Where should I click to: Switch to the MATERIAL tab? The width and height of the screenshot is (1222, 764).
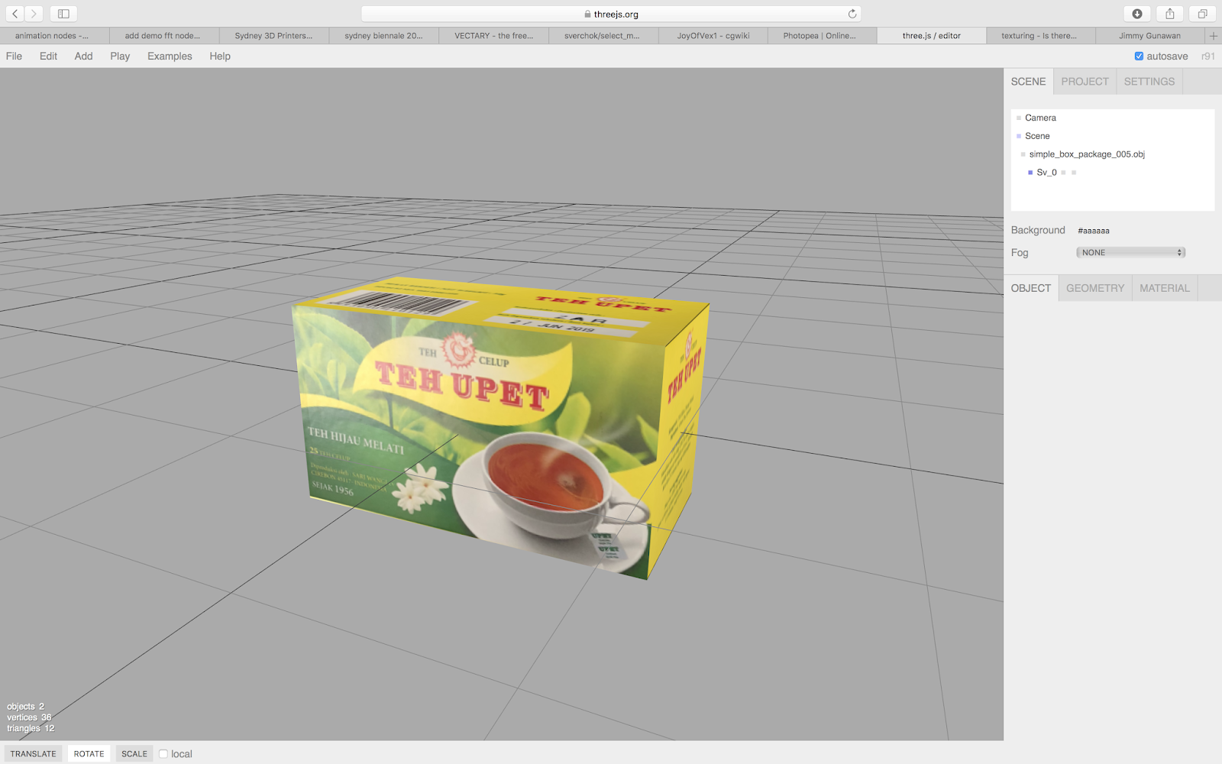point(1165,288)
